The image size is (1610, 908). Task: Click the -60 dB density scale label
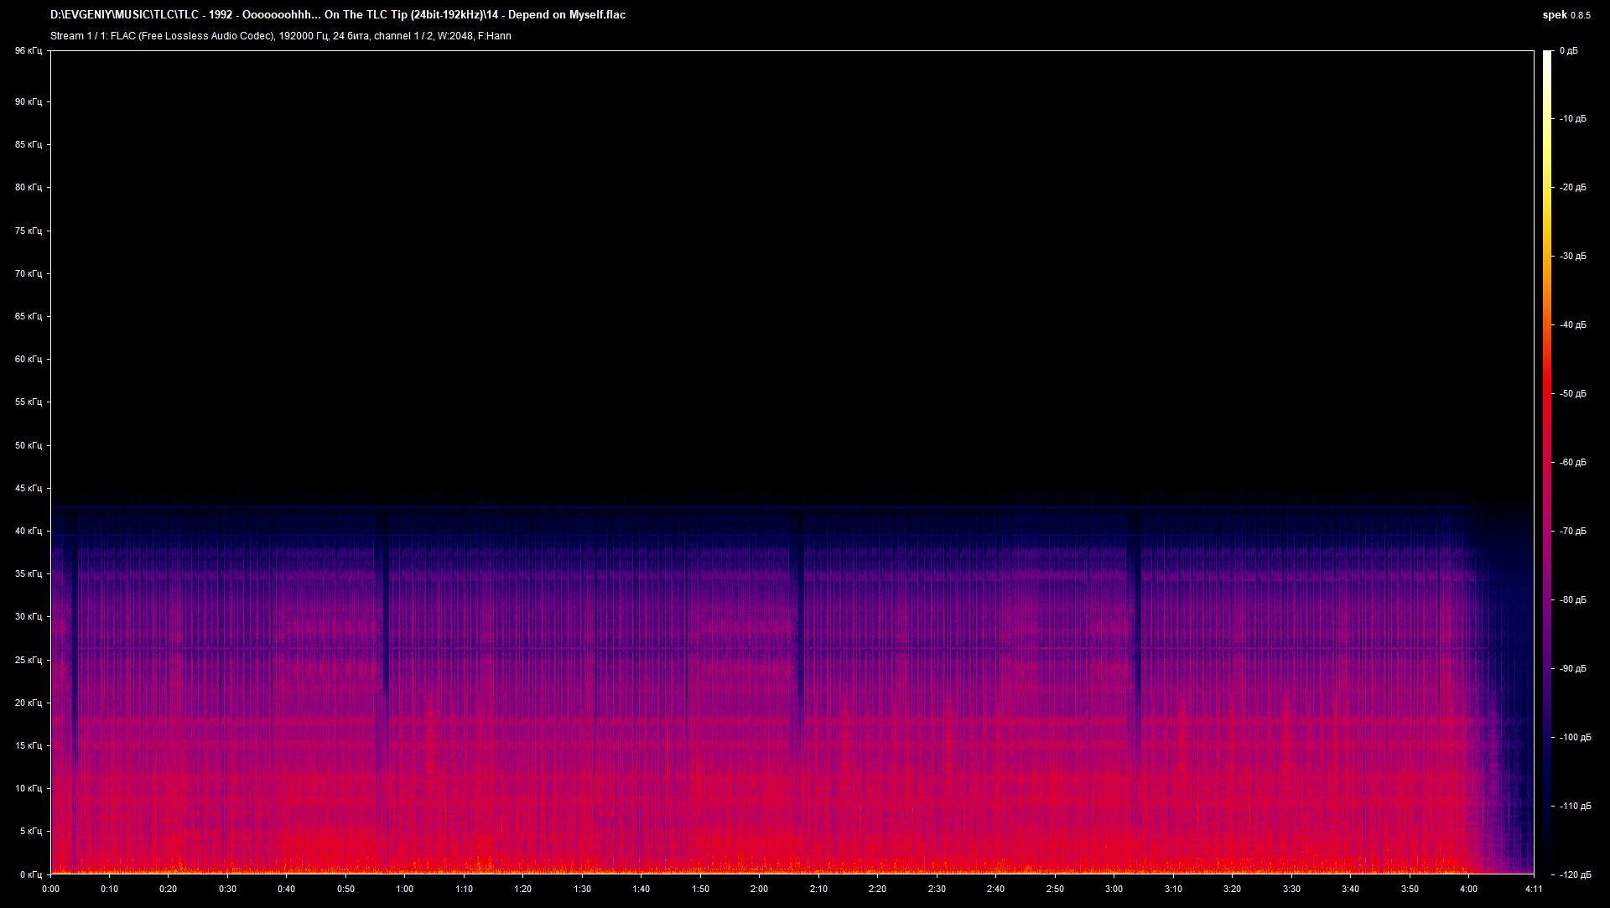click(x=1572, y=462)
